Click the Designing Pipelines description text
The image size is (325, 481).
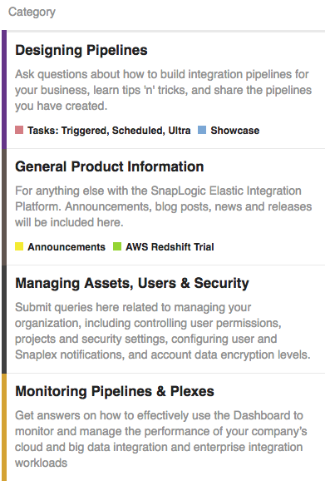pos(163,90)
